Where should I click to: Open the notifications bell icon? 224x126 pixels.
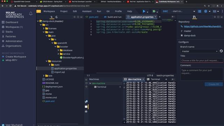[x=31, y=14]
